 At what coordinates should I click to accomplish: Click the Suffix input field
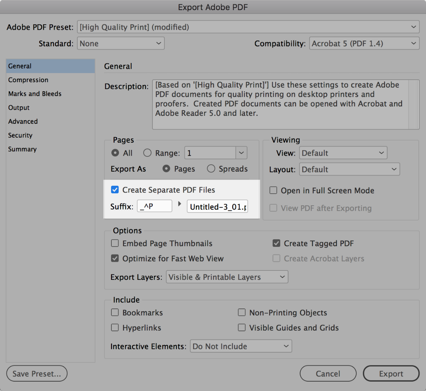click(x=155, y=206)
